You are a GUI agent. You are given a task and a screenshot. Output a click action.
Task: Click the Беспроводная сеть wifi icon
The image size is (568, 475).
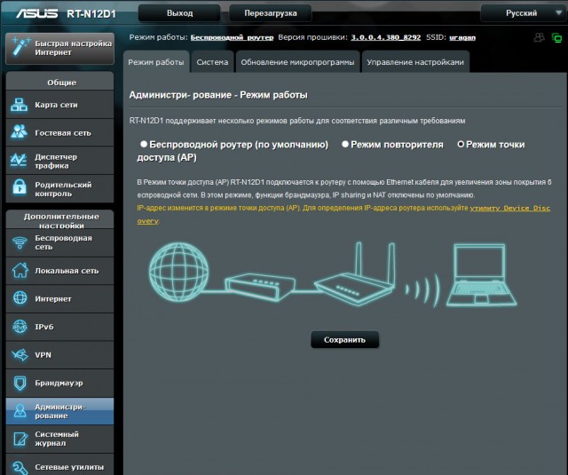20,242
